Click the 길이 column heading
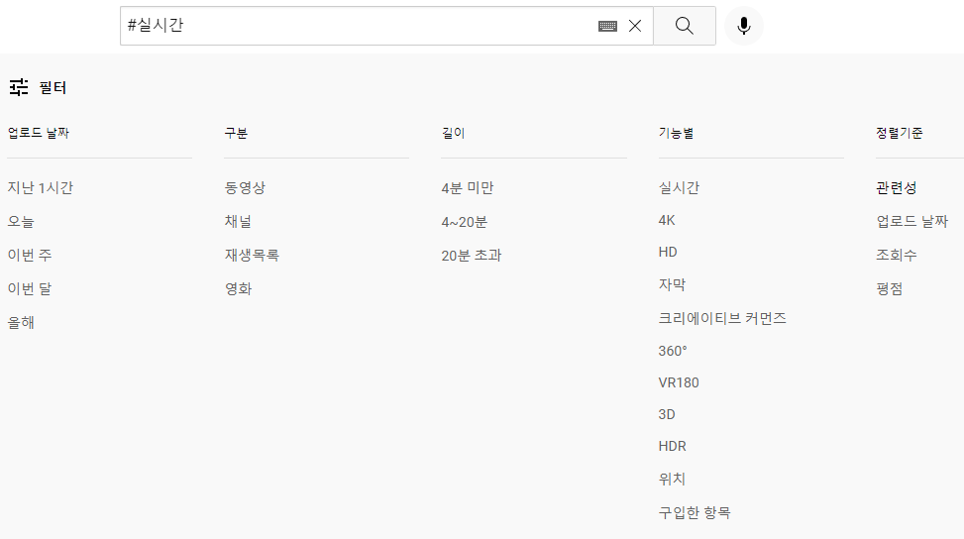The image size is (964, 539). pos(453,133)
